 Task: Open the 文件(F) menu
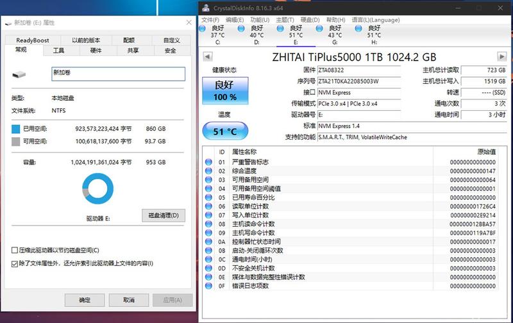pyautogui.click(x=210, y=20)
